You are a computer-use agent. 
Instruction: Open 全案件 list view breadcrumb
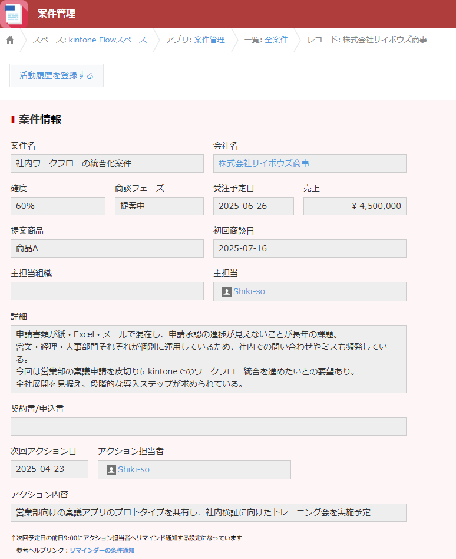[276, 40]
